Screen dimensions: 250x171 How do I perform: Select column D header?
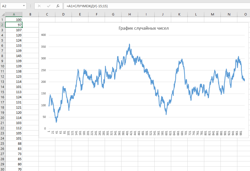(x=63, y=14)
